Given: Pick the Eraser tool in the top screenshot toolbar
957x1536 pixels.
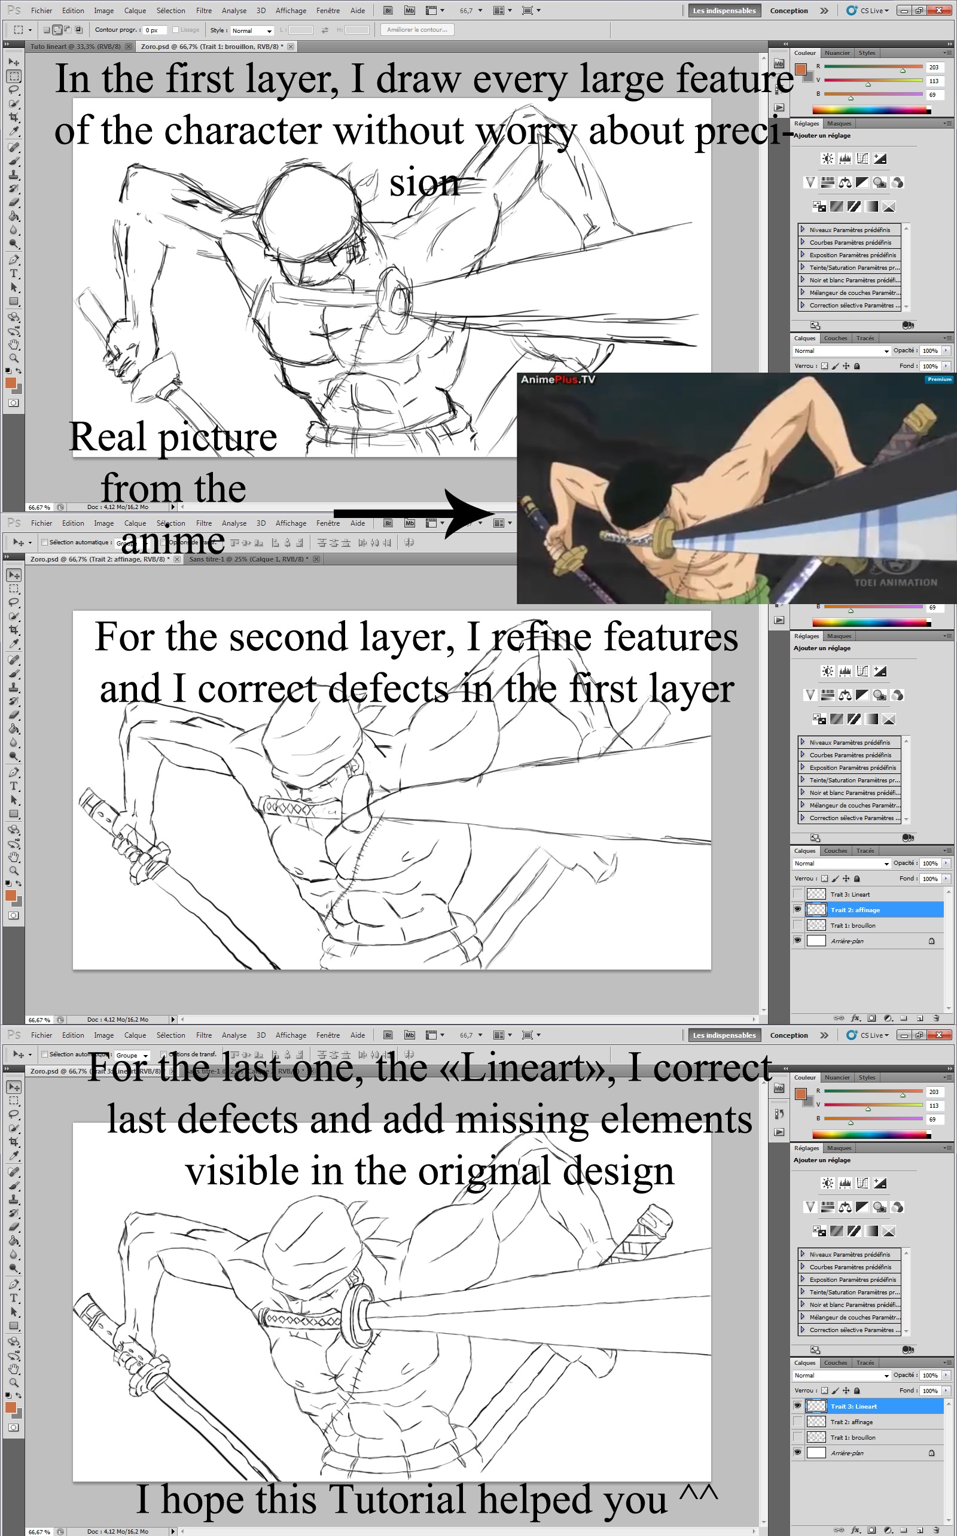Looking at the screenshot, I should click(13, 203).
